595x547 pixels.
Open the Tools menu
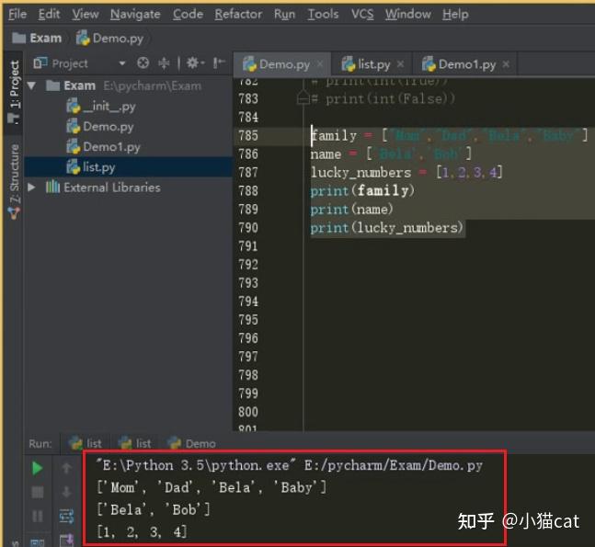click(x=323, y=14)
